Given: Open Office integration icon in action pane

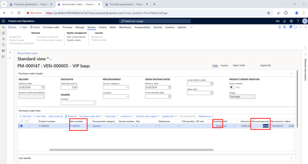Looking at the screenshot, I should click(x=285, y=27).
